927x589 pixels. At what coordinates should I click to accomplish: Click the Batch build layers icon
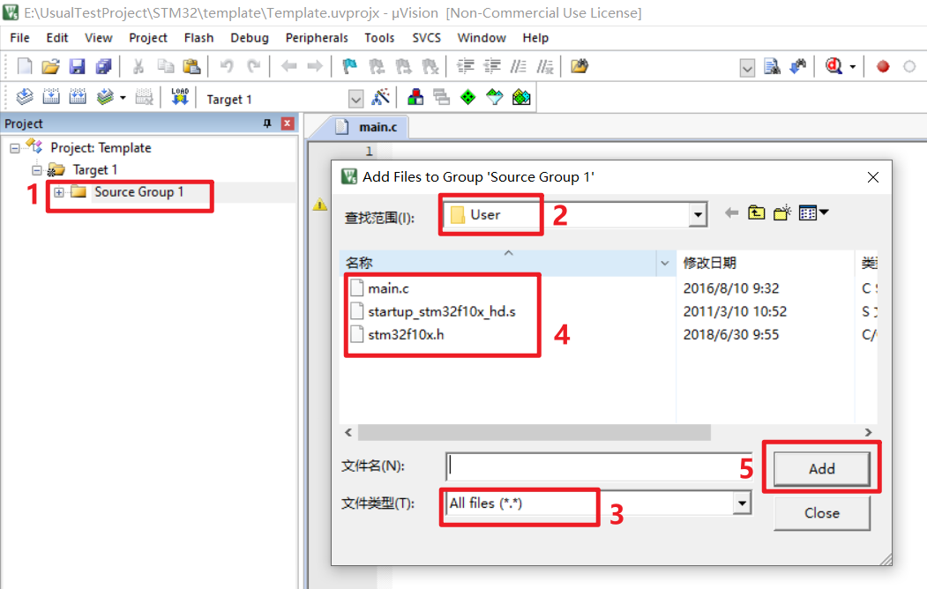point(105,96)
